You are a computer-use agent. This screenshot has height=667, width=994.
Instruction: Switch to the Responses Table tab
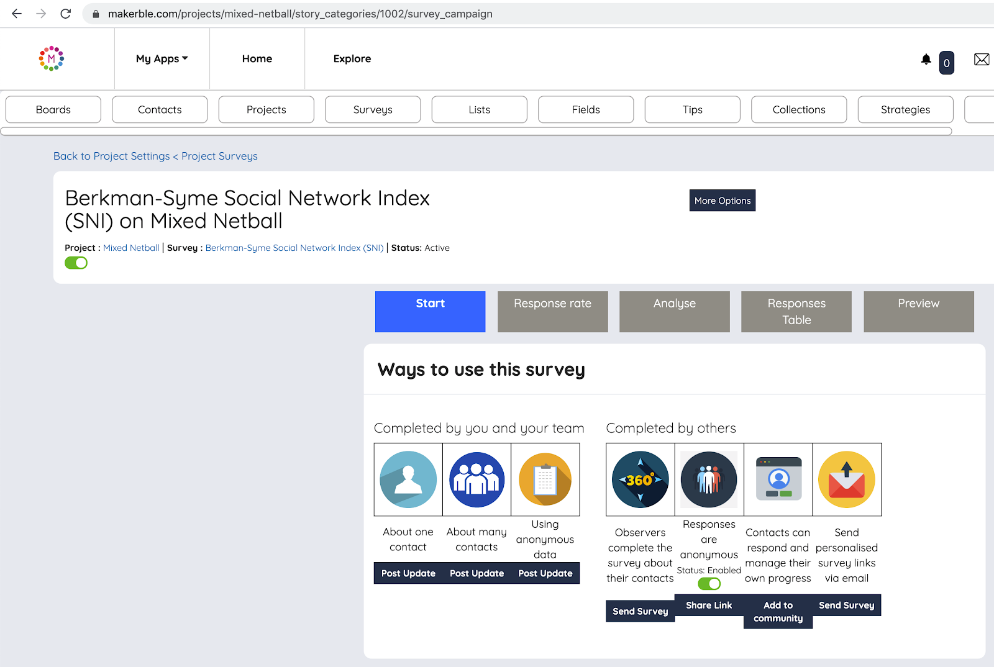(x=796, y=312)
